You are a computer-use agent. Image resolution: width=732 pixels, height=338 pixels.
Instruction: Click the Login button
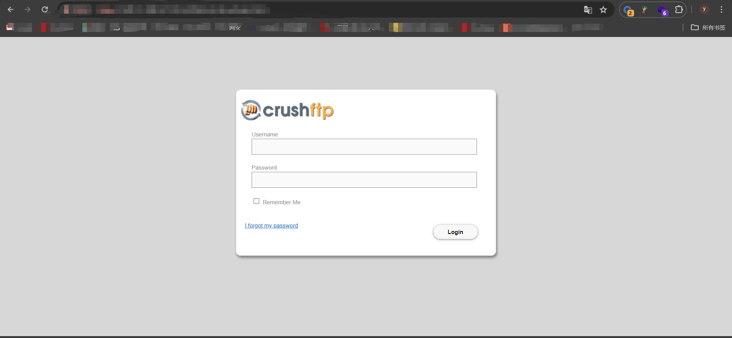tap(455, 232)
